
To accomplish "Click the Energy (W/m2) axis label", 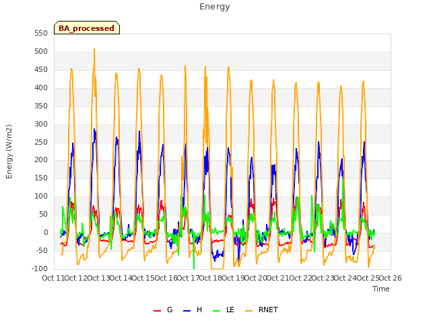I will click(x=9, y=151).
